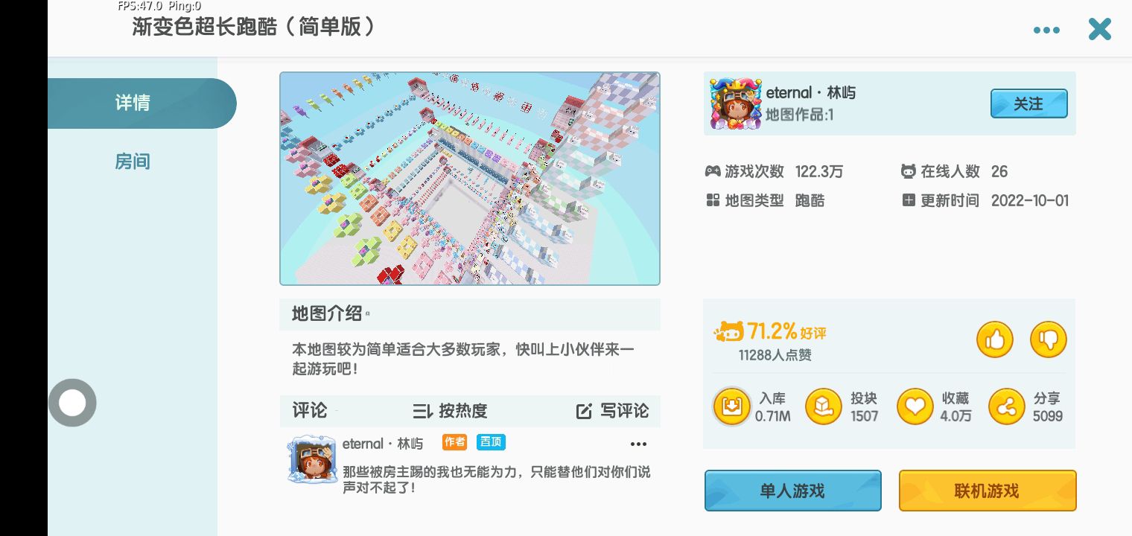
Task: Open the comment's three-dot options
Action: pyautogui.click(x=638, y=444)
